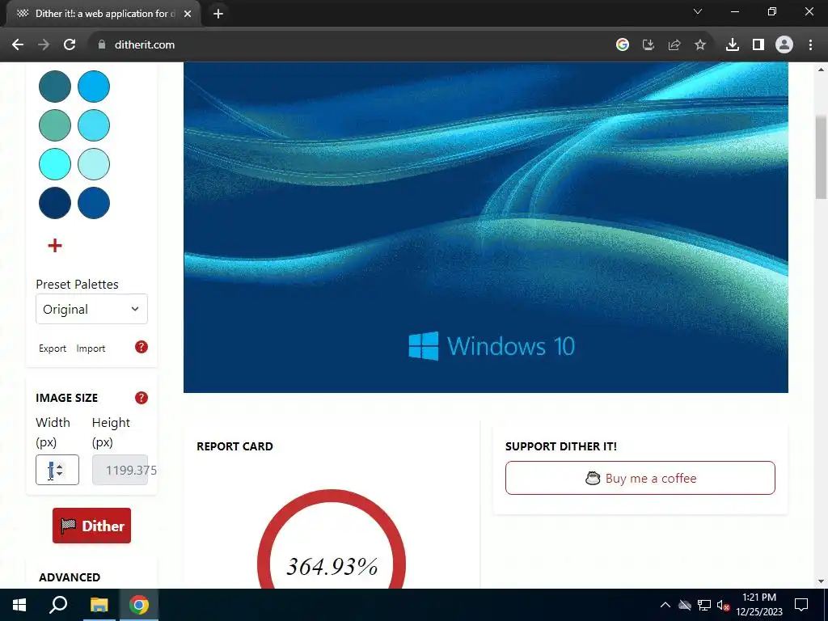
Task: Open a new browser tab
Action: [218, 14]
